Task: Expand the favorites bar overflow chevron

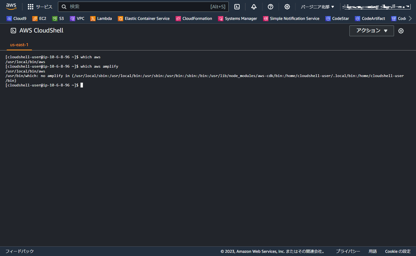Action: (410, 19)
